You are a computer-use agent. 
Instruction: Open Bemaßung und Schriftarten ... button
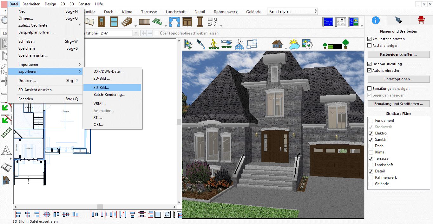(x=398, y=104)
